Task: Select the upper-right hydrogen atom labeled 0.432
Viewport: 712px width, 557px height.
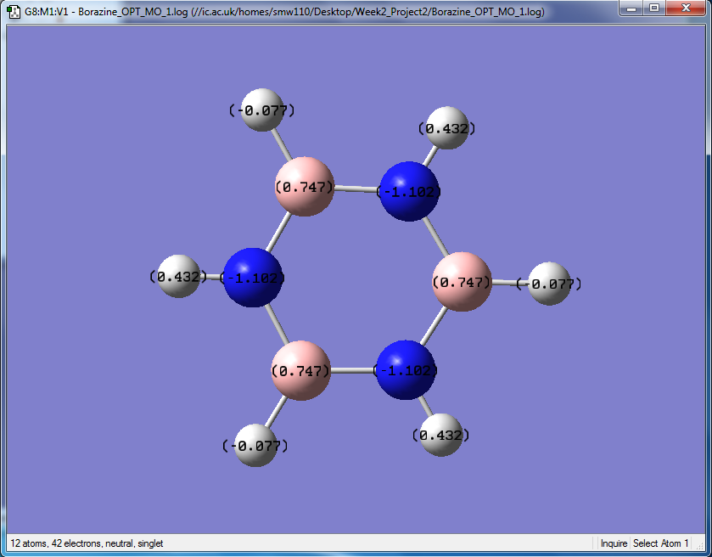Action: (x=447, y=128)
